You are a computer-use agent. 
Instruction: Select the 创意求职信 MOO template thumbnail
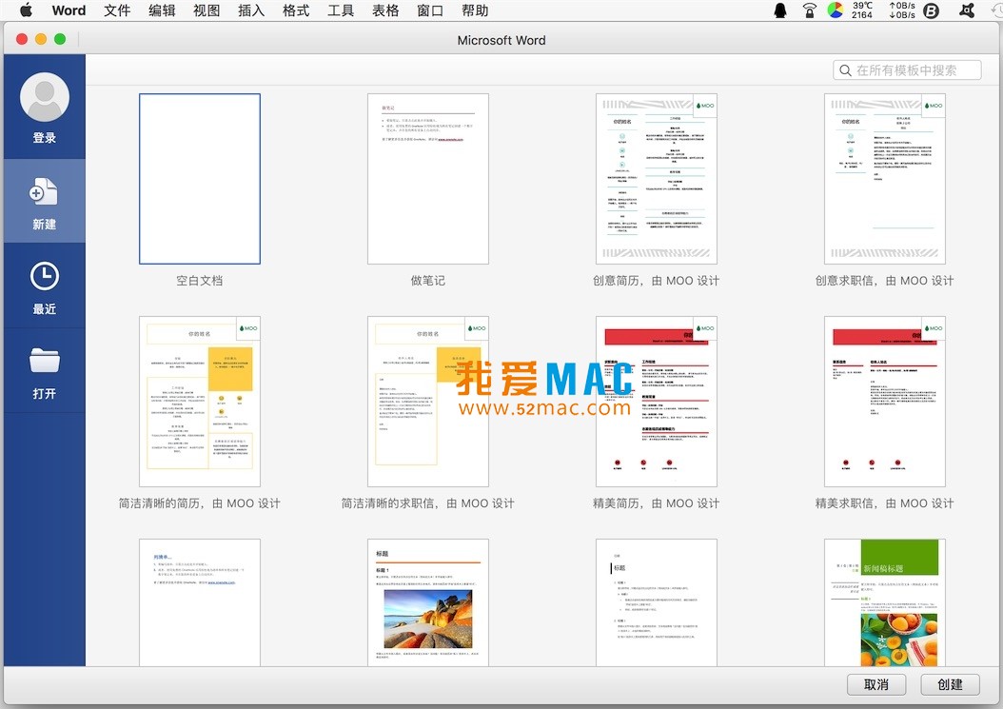click(885, 179)
